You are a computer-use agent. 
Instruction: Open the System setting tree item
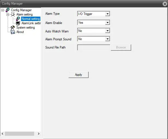coord(26,28)
